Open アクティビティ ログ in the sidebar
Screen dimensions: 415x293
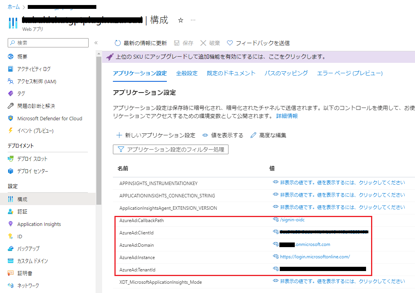pyautogui.click(x=34, y=69)
